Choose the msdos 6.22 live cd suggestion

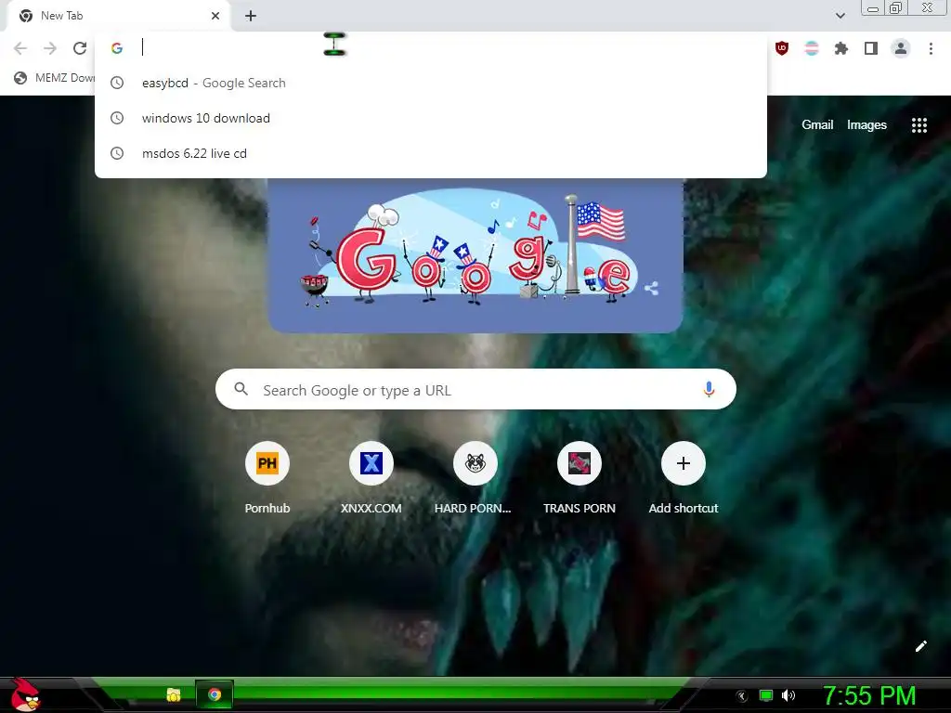431,153
